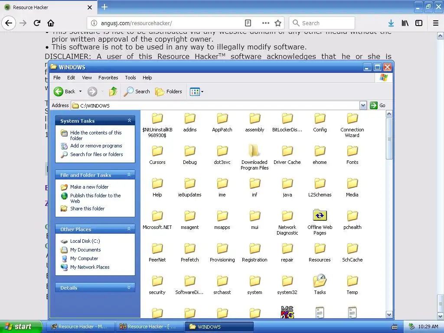Image resolution: width=444 pixels, height=333 pixels.
Task: Click Explorer scrollbar up arrow
Action: [389, 114]
